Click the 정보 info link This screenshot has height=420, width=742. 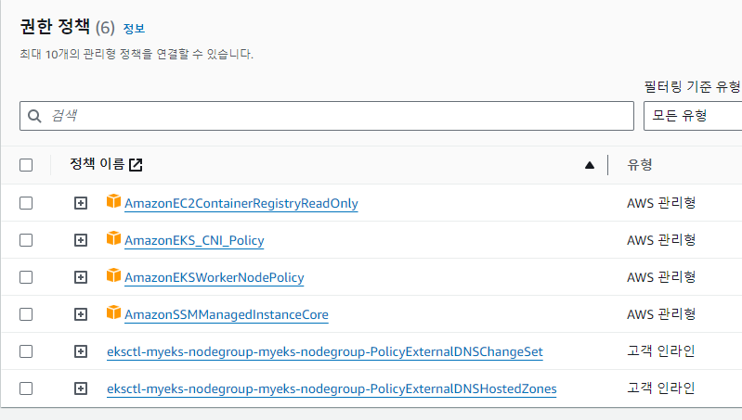(x=134, y=29)
